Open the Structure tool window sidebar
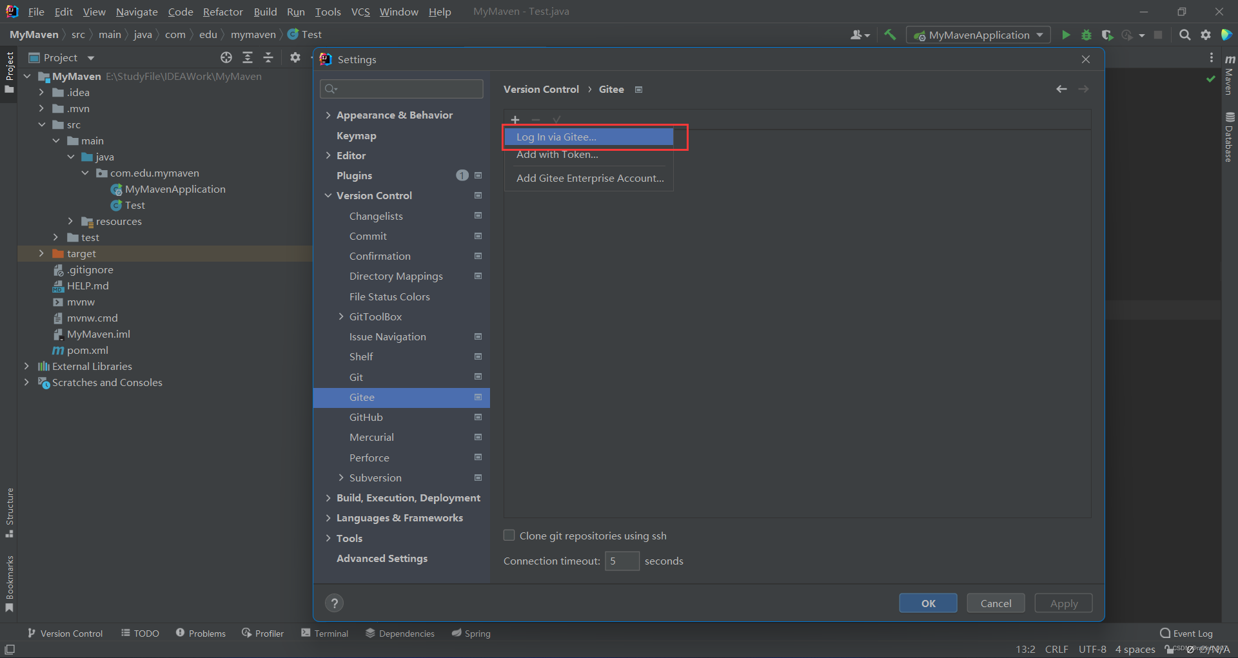 tap(10, 512)
